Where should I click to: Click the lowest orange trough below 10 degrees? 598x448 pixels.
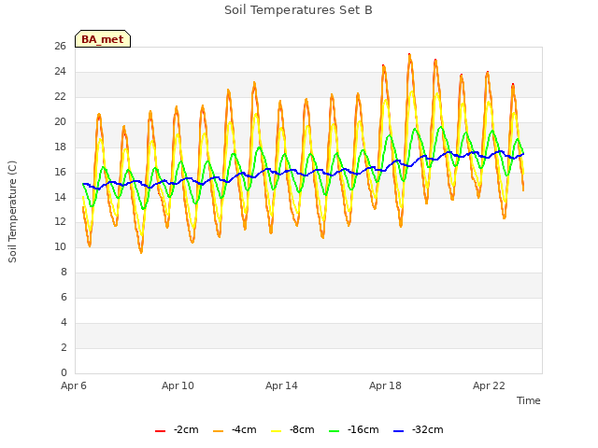click(x=141, y=251)
